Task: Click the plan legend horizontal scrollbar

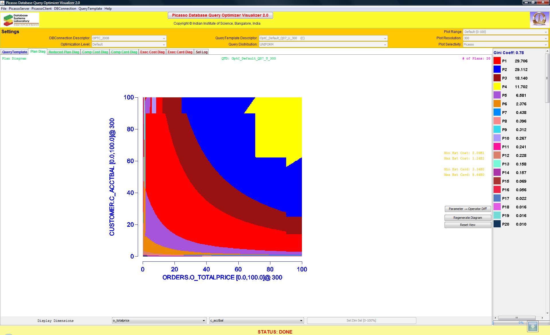Action: point(516,318)
